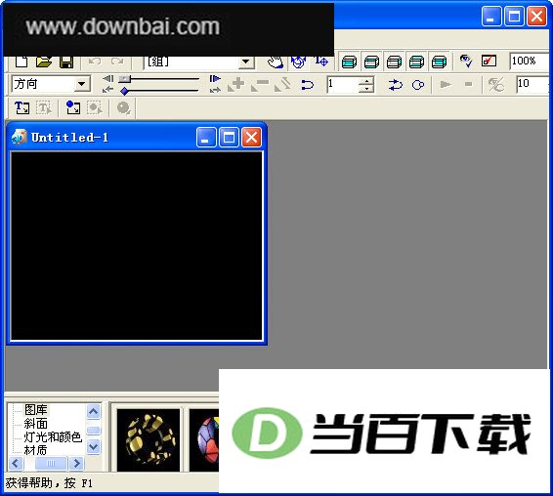Maximize the Untitled-1 document window
Image resolution: width=553 pixels, height=496 pixels.
pyautogui.click(x=229, y=137)
